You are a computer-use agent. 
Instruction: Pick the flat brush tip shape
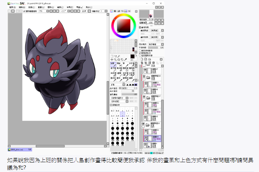pyautogui.click(x=136, y=85)
